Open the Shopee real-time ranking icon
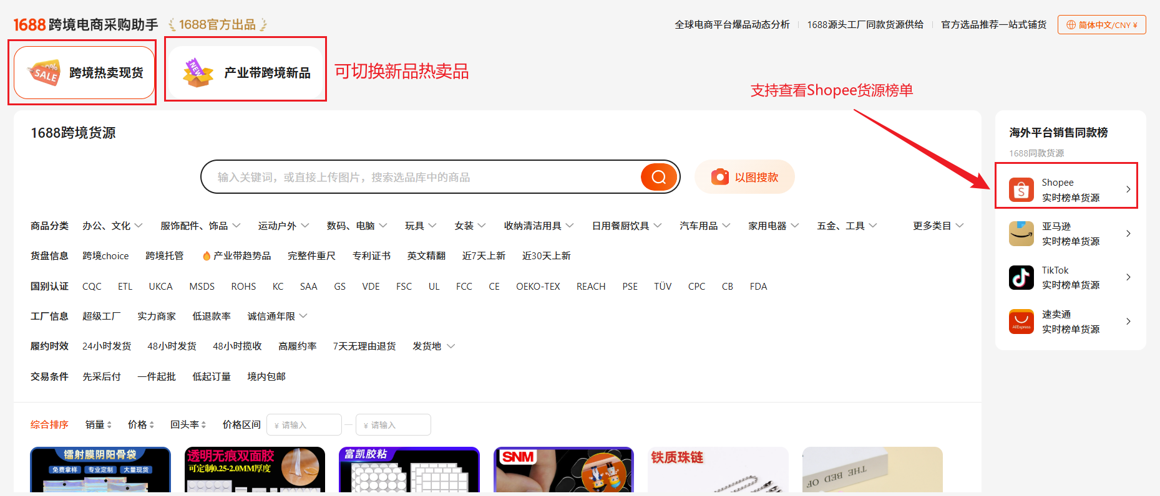This screenshot has height=496, width=1160. click(1021, 189)
